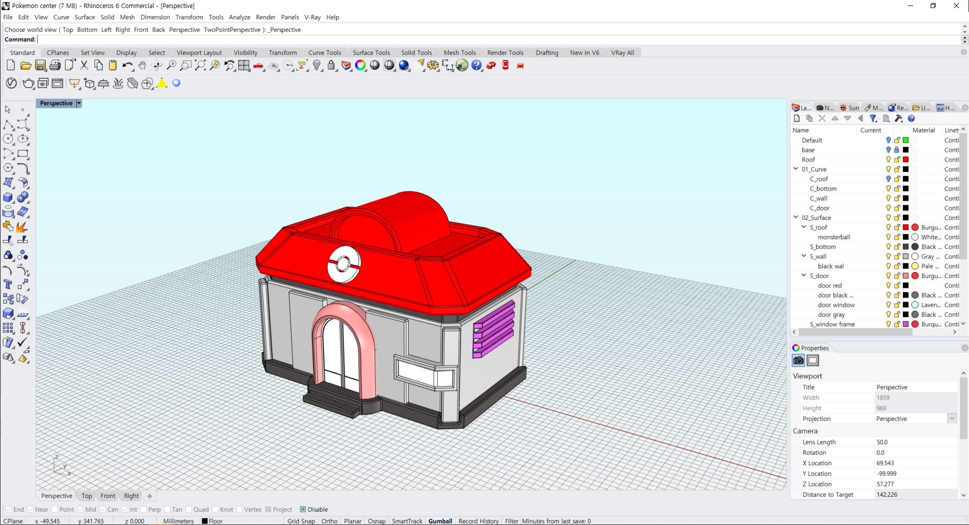Toggle Ortho in status bar
The width and height of the screenshot is (969, 525).
(330, 521)
